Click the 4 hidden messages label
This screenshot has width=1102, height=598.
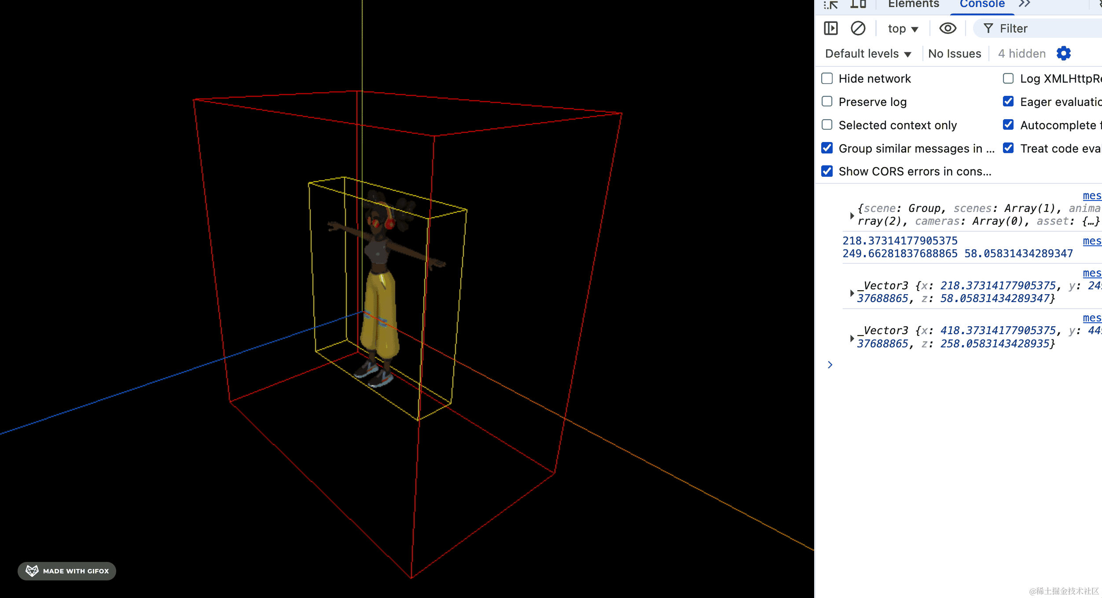coord(1021,54)
